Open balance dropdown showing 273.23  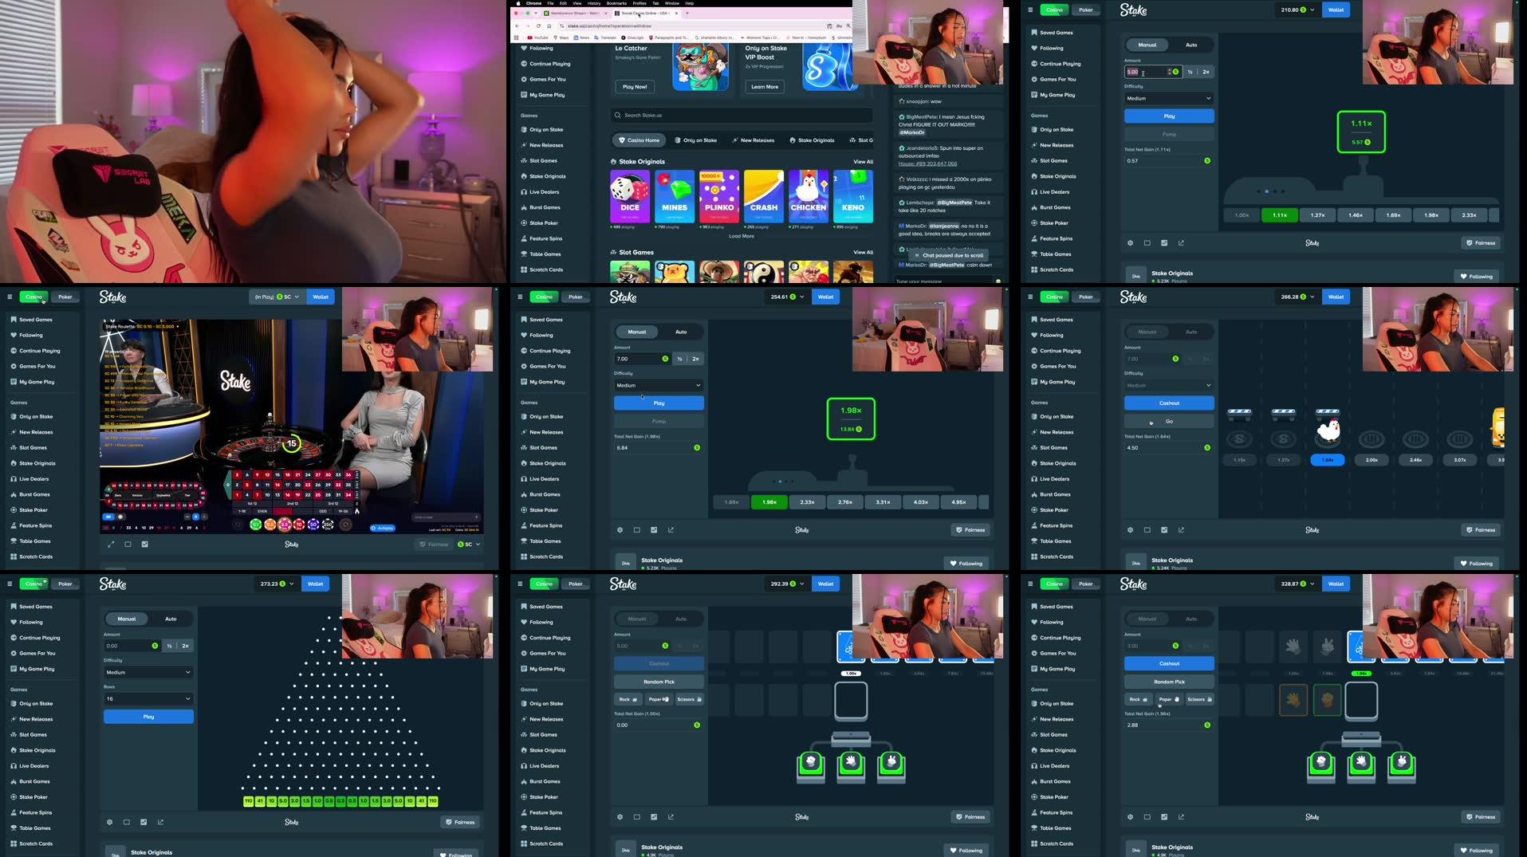point(277,584)
